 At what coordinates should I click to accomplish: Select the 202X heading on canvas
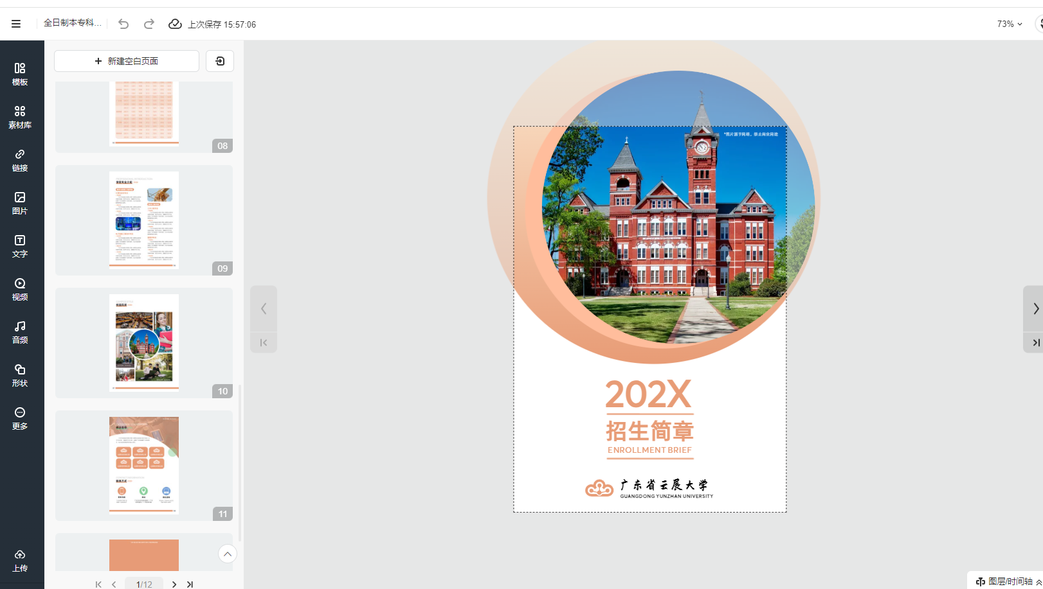(x=649, y=394)
